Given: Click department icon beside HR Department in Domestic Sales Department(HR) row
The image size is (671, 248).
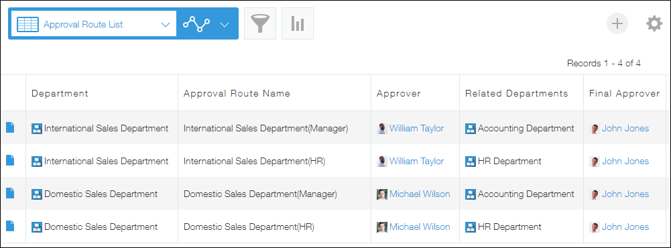Looking at the screenshot, I should coord(471,227).
